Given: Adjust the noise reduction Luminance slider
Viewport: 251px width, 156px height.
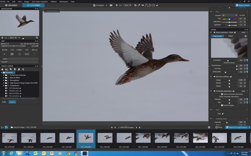Looking at the screenshot, I should (x=229, y=60).
